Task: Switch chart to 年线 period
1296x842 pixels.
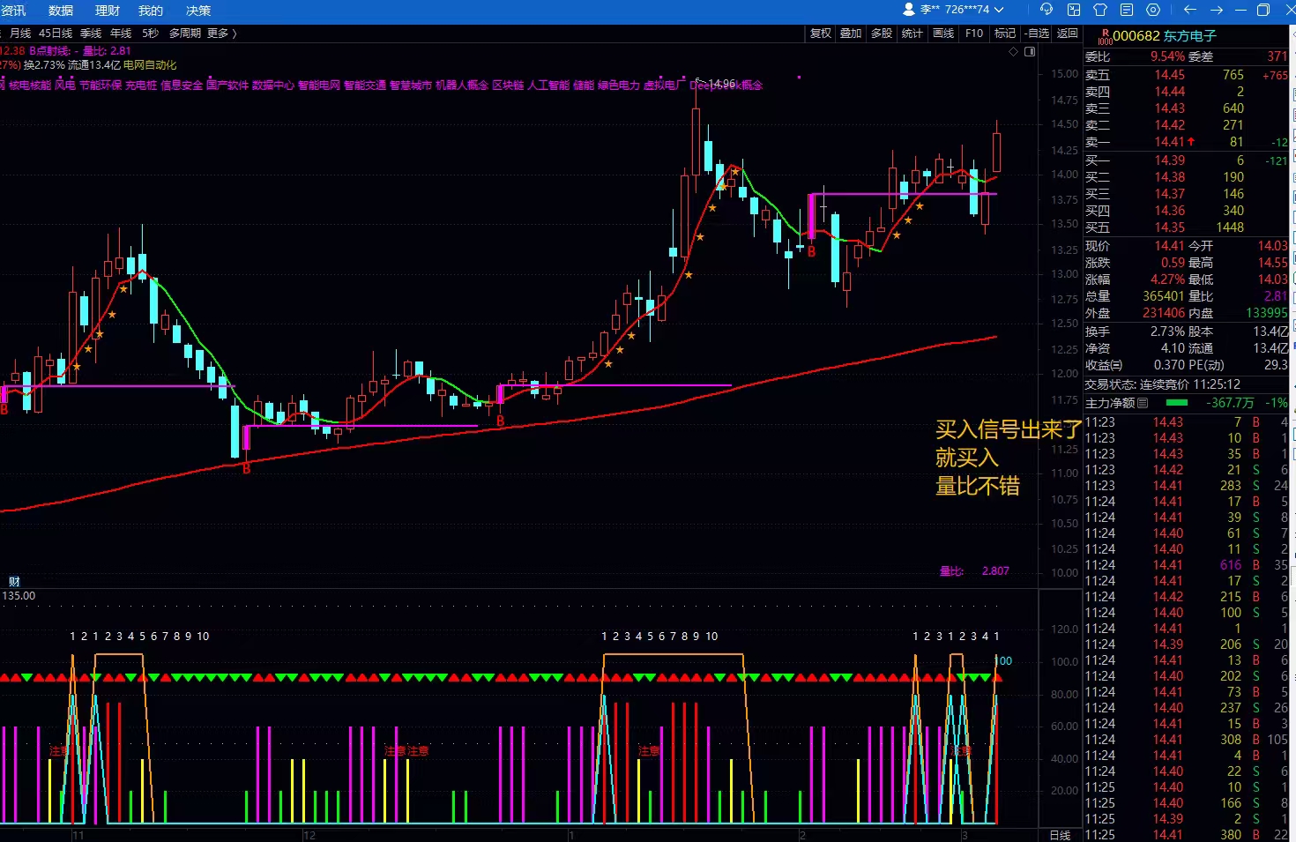Action: click(121, 34)
